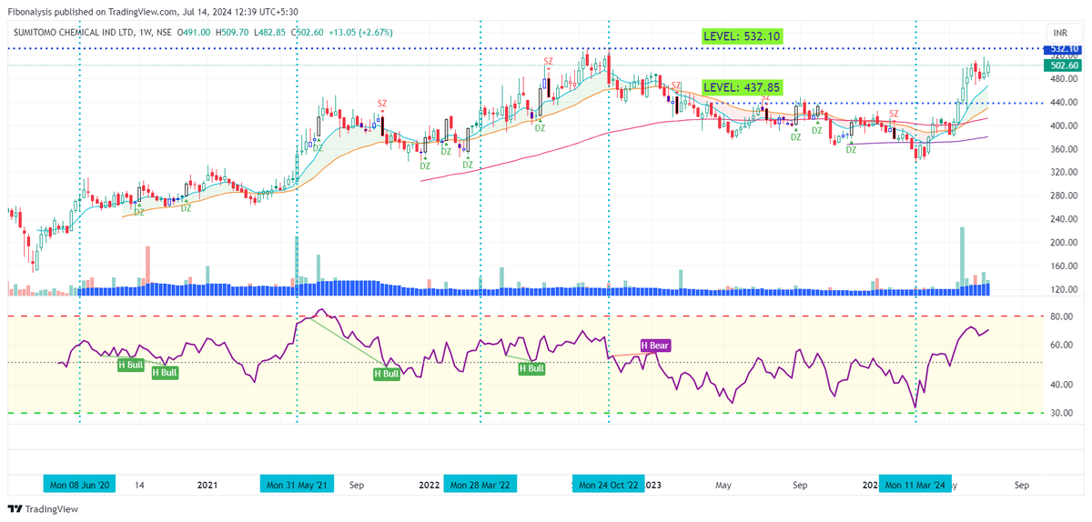Select the Mon 31 May '21 date marker
This screenshot has height=522, width=1092.
click(x=298, y=486)
